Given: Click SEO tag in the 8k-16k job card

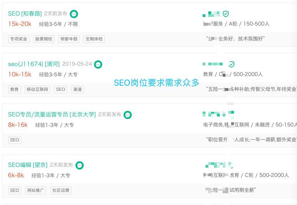Looking at the screenshot, I should click(15, 140).
